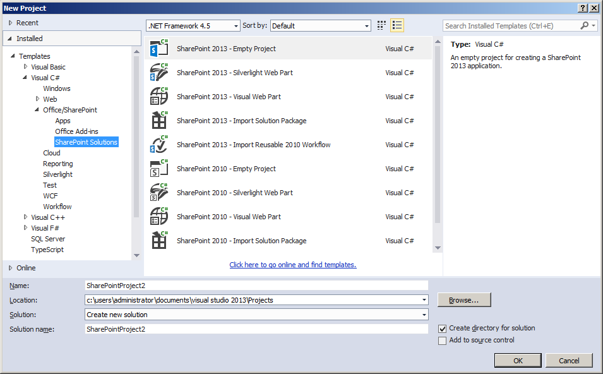Viewport: 603px width, 374px height.
Task: Click template list scrollbar down arrow
Action: tap(438, 248)
